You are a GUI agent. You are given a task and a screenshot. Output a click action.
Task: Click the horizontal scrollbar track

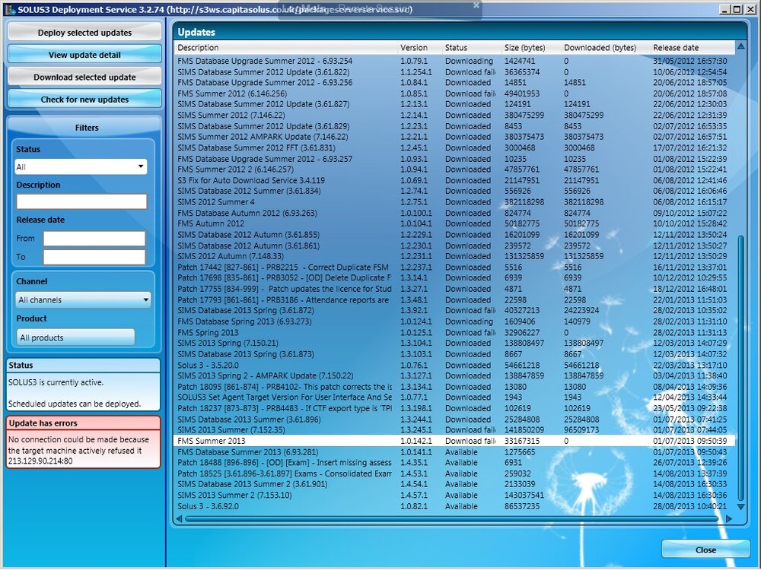coord(452,518)
